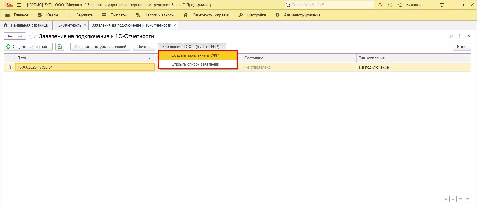
Task: Open history clock icon
Action: point(390,5)
